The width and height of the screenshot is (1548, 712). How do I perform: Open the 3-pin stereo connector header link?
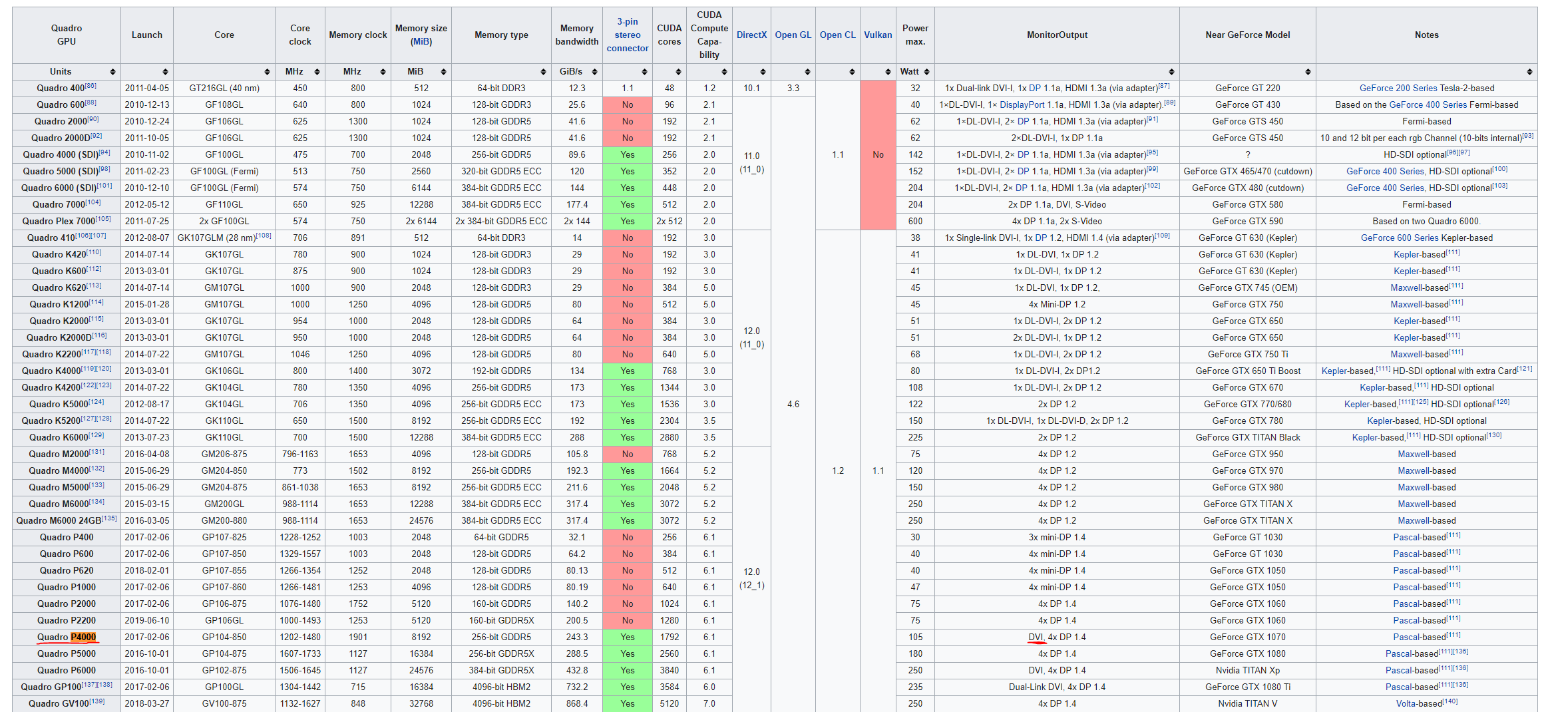pos(628,35)
